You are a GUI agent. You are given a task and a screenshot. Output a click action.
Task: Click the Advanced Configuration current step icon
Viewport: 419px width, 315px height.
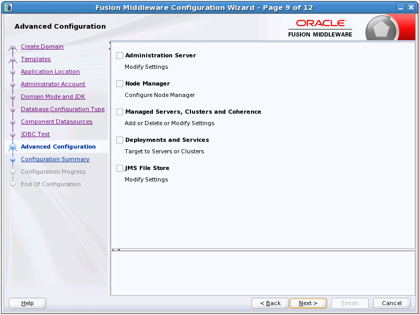pos(13,147)
